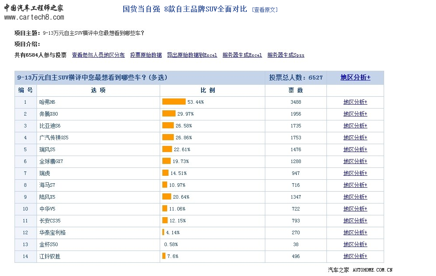Click 服务器生成Spss link
436x276 pixels.
[x=286, y=55]
